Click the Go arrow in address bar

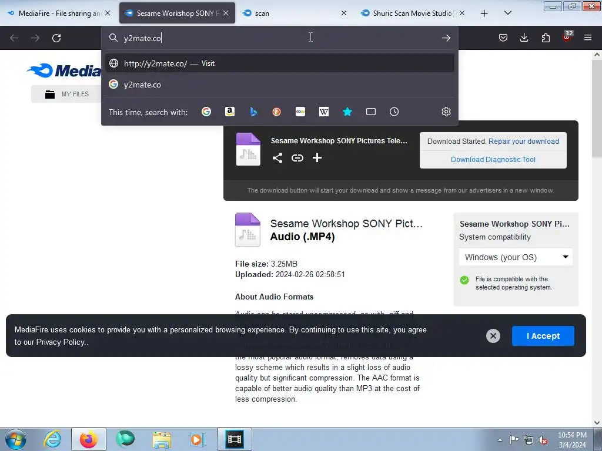(446, 38)
